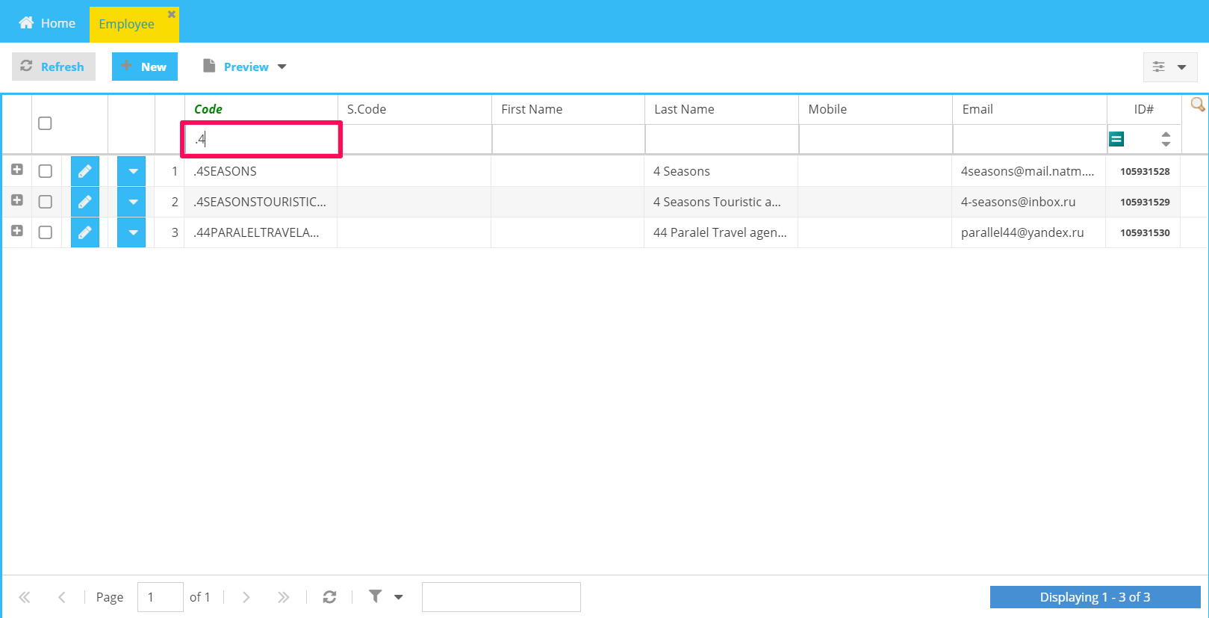Viewport: 1209px width, 618px height.
Task: Open the Home tab
Action: 47,23
